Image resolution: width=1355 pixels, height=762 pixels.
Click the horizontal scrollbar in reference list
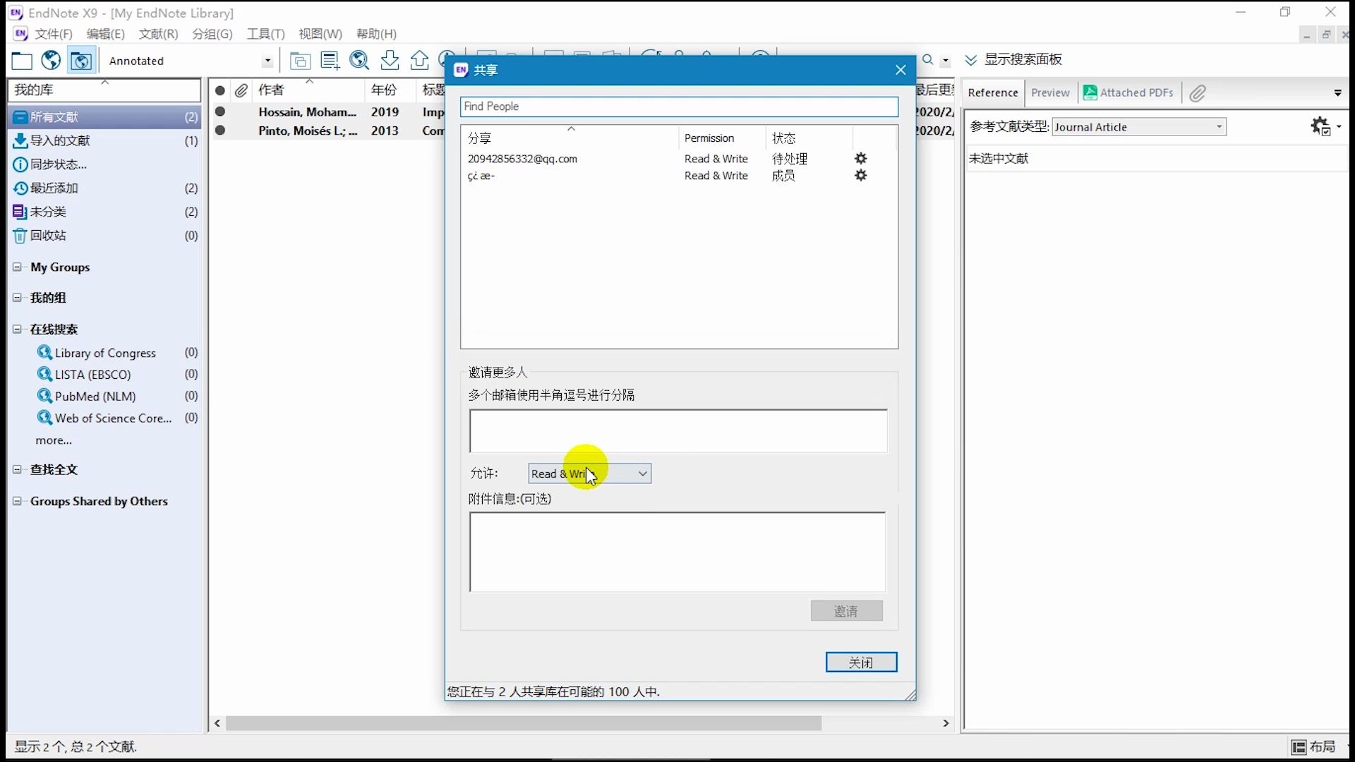(x=522, y=723)
